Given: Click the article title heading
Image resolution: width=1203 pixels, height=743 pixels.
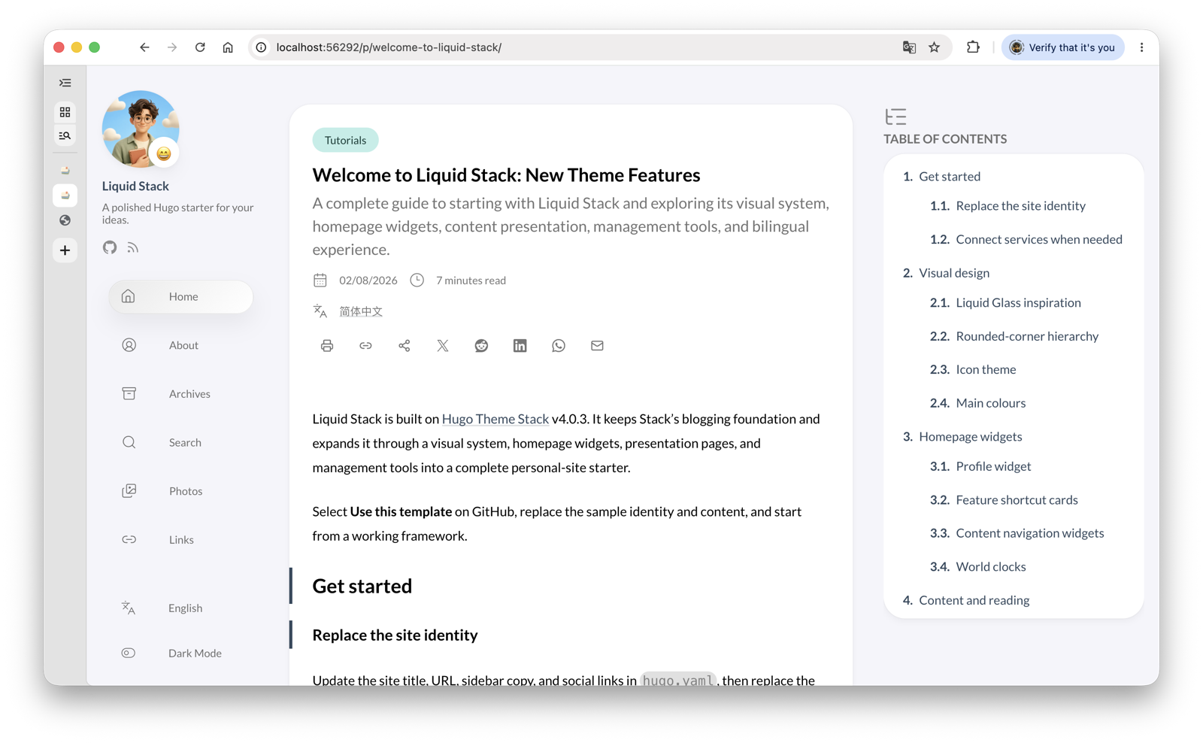Looking at the screenshot, I should 506,174.
